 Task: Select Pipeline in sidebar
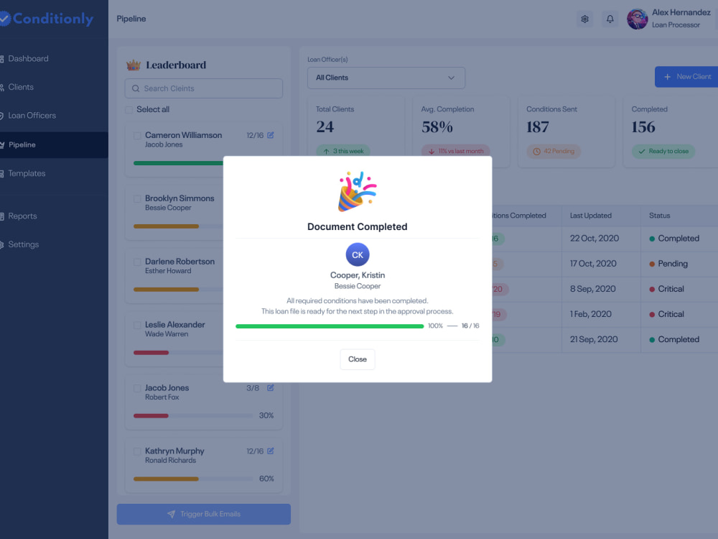54,145
